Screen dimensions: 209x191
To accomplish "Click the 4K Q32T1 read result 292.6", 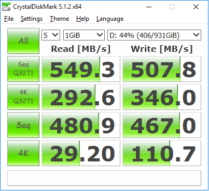I will [x=81, y=97].
